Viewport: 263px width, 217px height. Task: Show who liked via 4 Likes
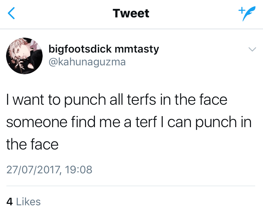[x=23, y=202]
